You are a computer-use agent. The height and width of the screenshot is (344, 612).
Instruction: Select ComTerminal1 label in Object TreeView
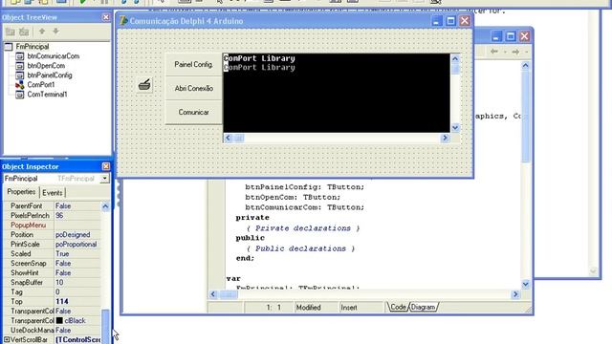(47, 95)
